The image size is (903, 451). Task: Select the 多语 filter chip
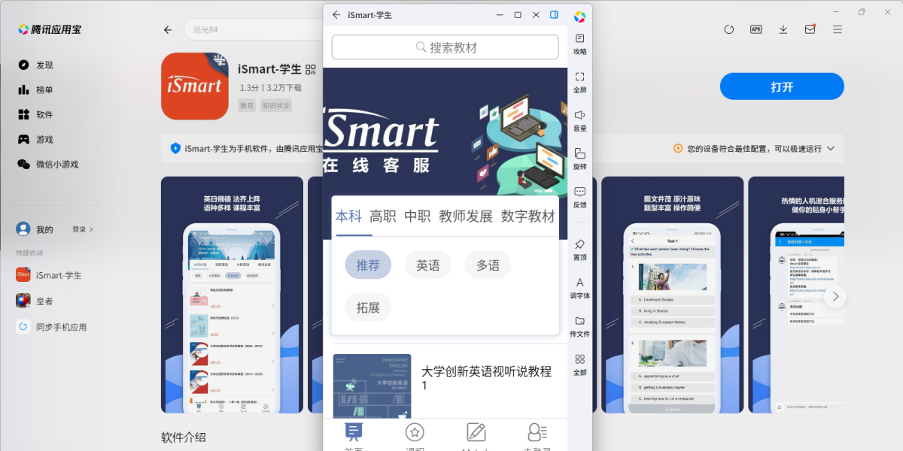coord(488,265)
